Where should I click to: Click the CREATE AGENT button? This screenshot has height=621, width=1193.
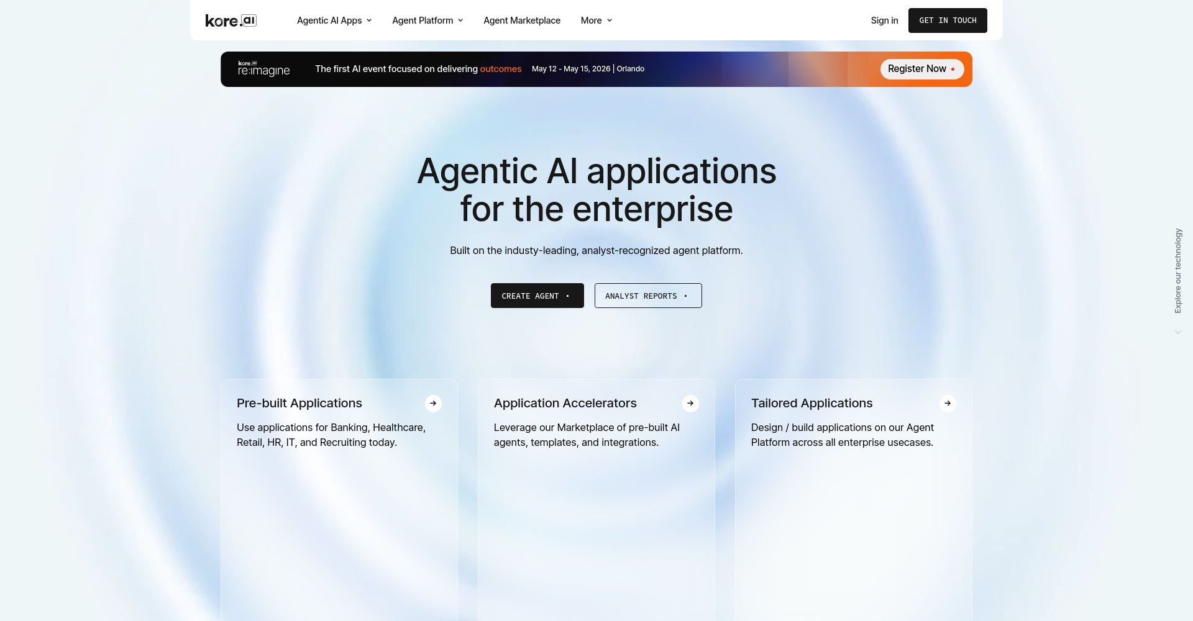537,296
